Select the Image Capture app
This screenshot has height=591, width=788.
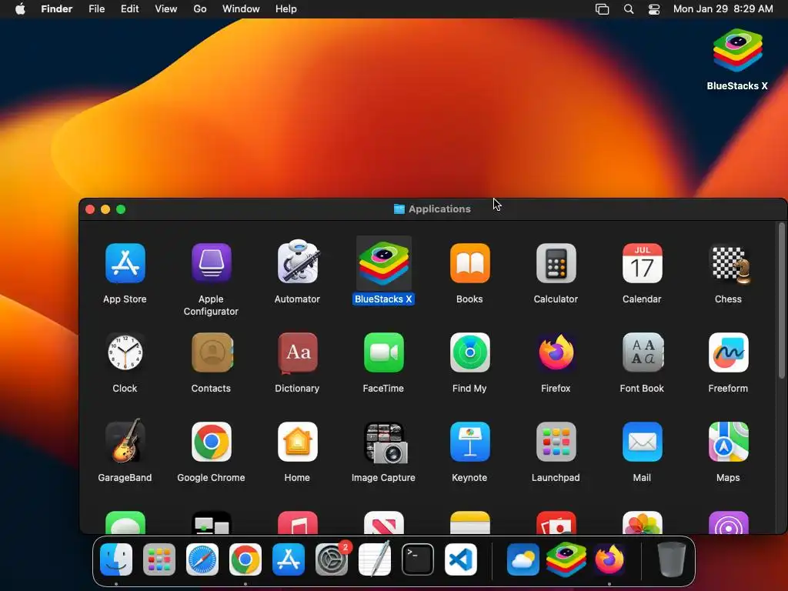point(385,442)
